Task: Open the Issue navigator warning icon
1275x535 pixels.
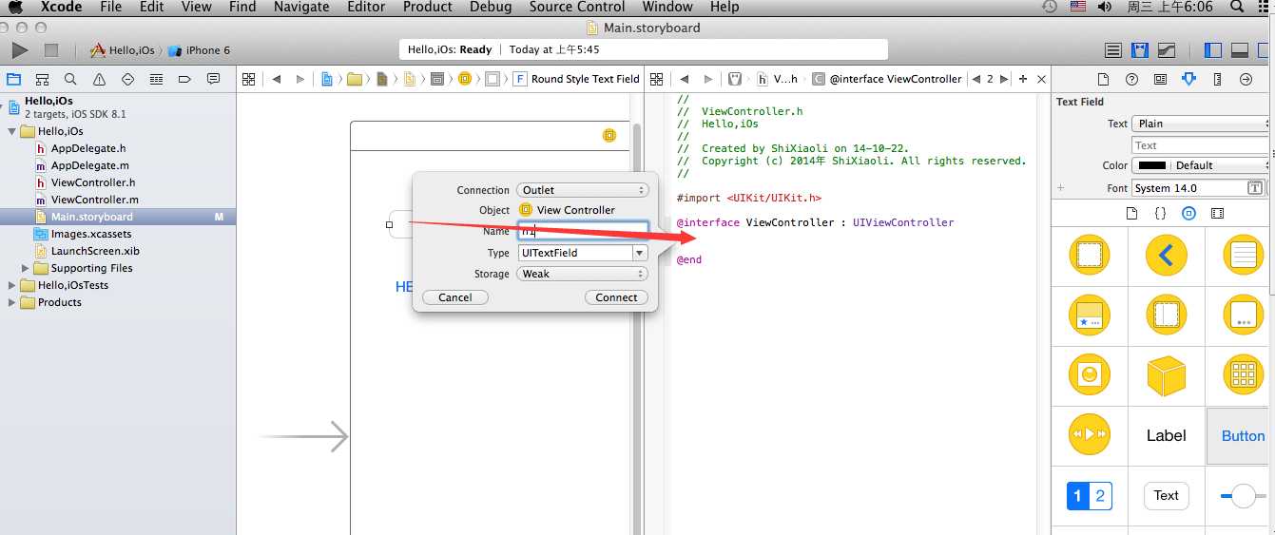Action: pyautogui.click(x=99, y=79)
